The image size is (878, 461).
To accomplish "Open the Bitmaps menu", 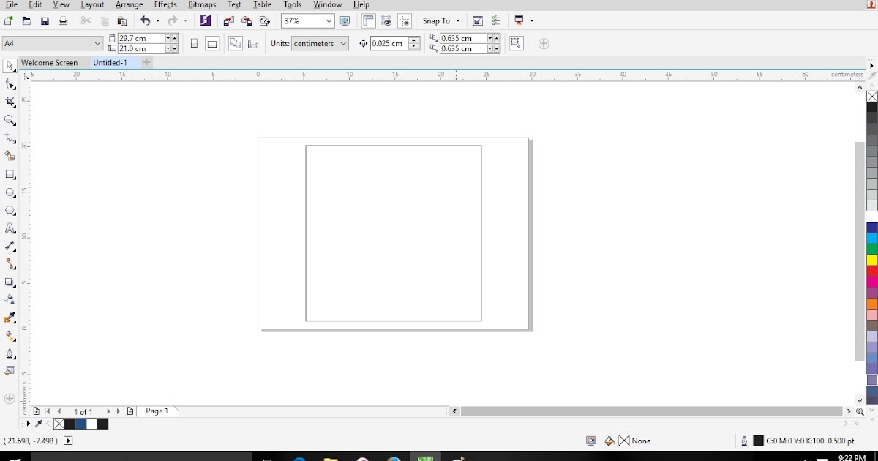I will pyautogui.click(x=202, y=4).
